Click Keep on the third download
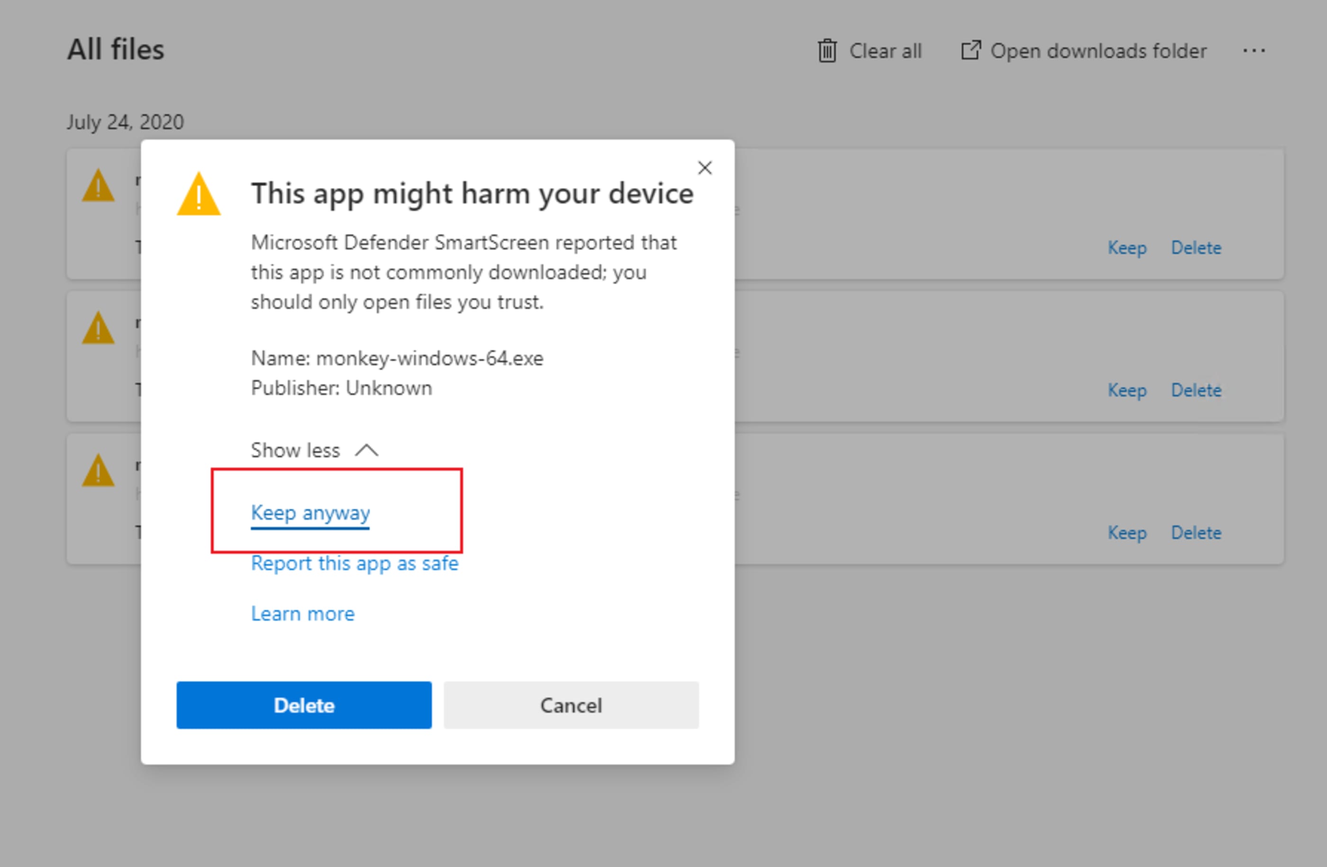This screenshot has width=1327, height=867. [1127, 532]
